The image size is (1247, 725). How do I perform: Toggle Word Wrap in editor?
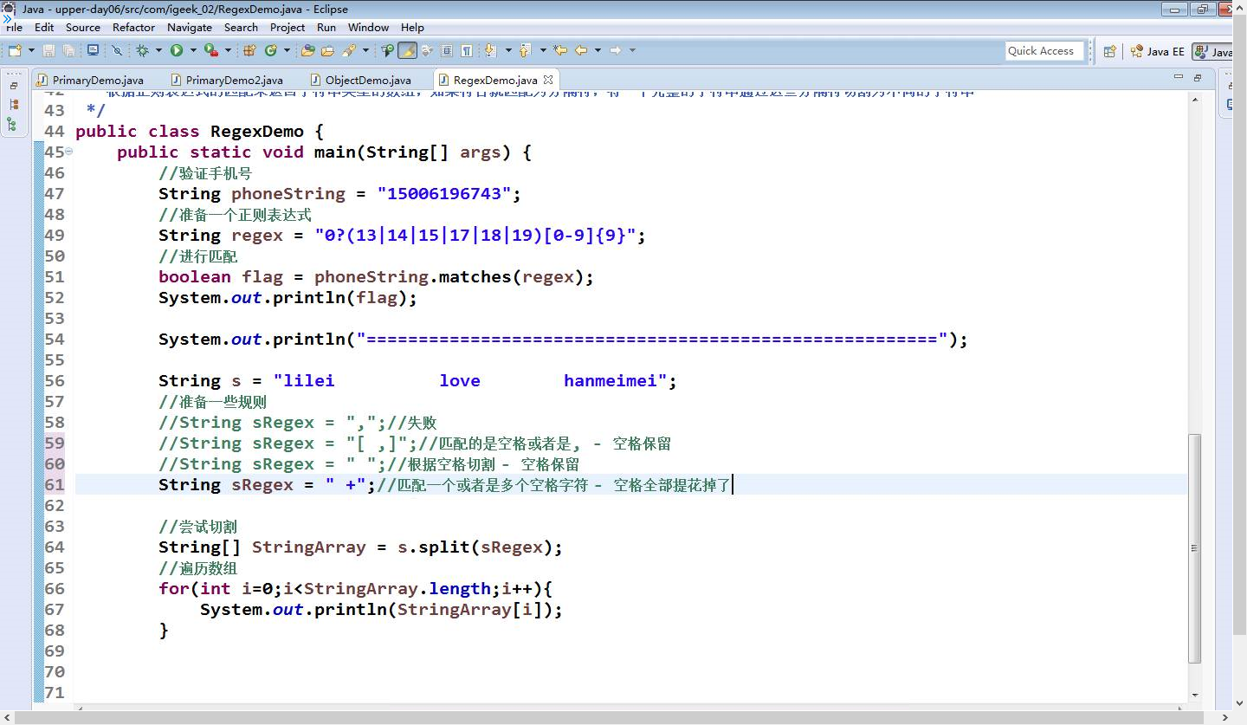pyautogui.click(x=426, y=50)
